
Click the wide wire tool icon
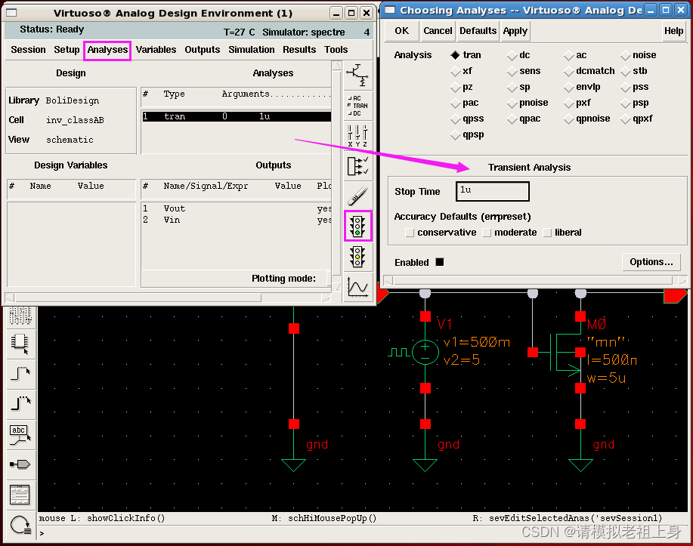click(20, 403)
